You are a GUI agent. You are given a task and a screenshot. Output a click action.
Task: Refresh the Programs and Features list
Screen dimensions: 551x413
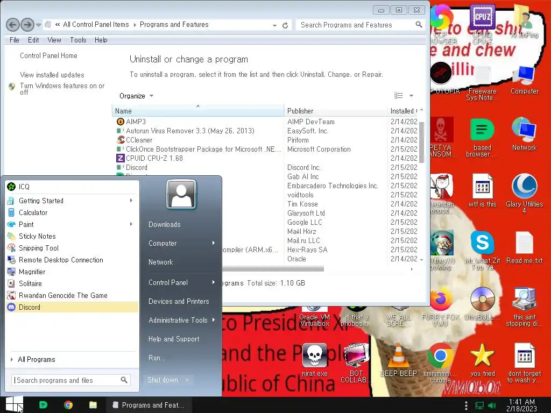(x=285, y=25)
